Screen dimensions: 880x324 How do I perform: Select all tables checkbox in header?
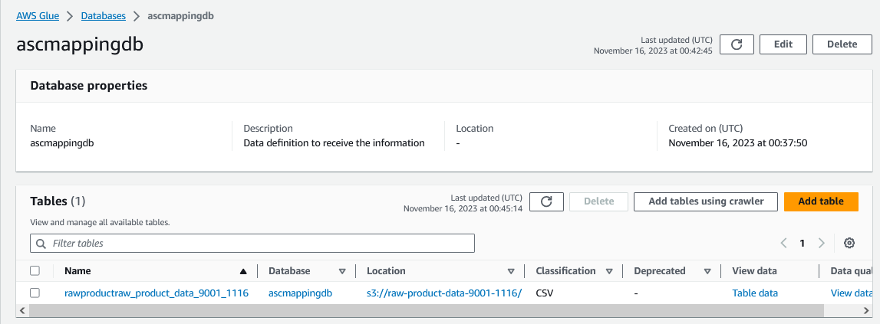pos(35,270)
